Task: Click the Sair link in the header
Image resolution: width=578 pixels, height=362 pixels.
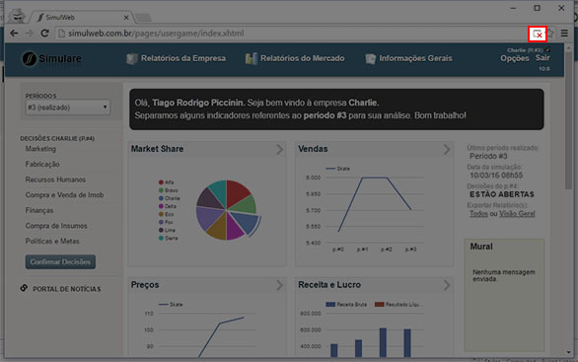Action: (x=542, y=58)
